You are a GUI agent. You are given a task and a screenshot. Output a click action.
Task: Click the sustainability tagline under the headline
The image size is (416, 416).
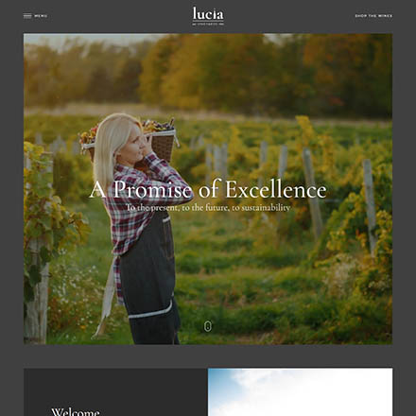tap(208, 208)
